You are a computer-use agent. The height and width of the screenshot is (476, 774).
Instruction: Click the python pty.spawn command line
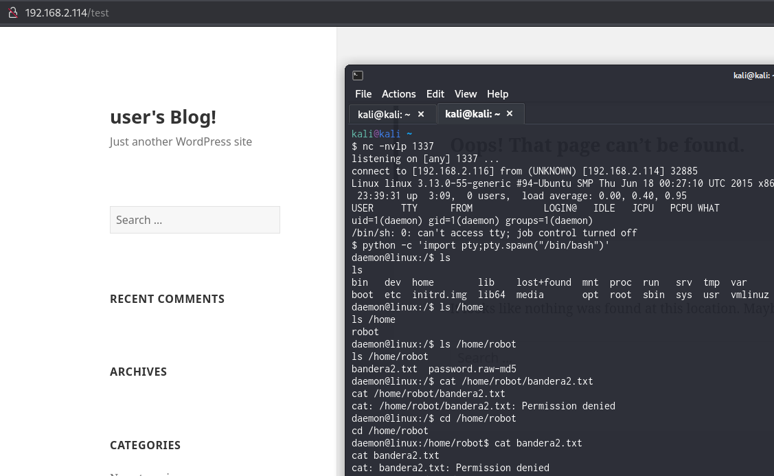[480, 245]
